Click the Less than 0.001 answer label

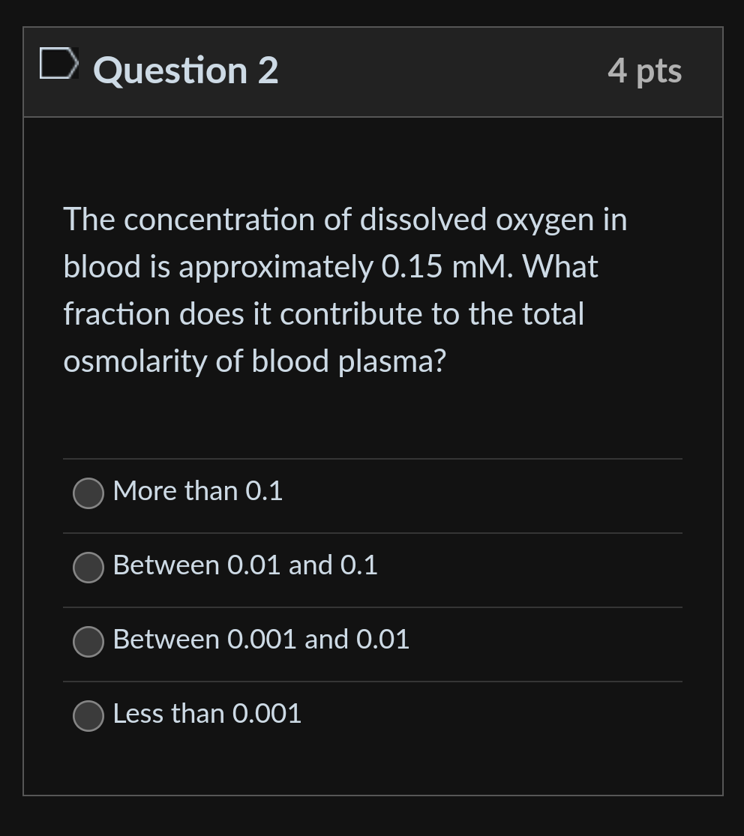(x=206, y=714)
